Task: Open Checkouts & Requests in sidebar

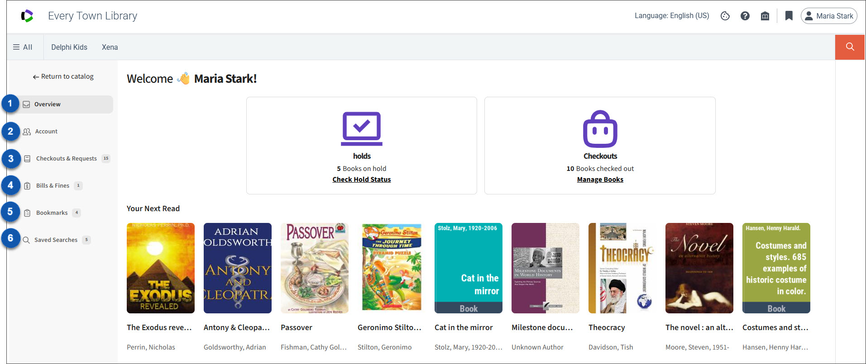Action: click(67, 159)
